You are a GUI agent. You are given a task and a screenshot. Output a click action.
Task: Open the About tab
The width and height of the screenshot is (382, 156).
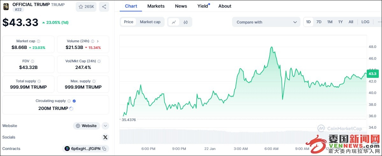coord(225,6)
